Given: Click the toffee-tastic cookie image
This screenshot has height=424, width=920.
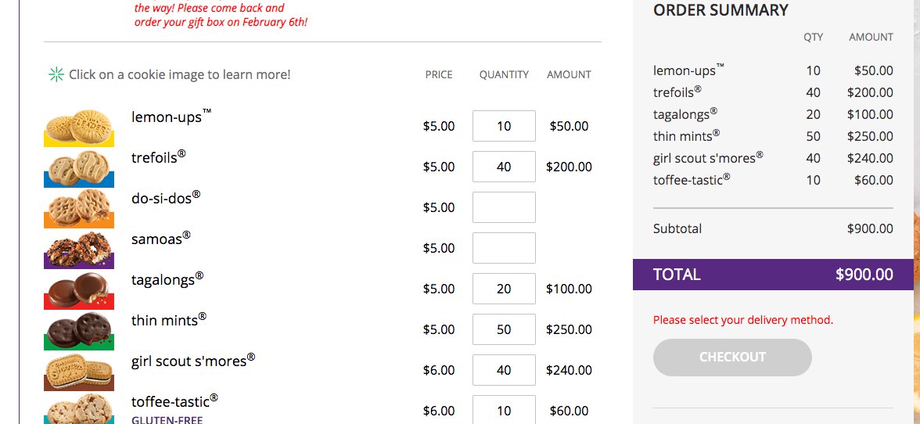Looking at the screenshot, I should 79,411.
